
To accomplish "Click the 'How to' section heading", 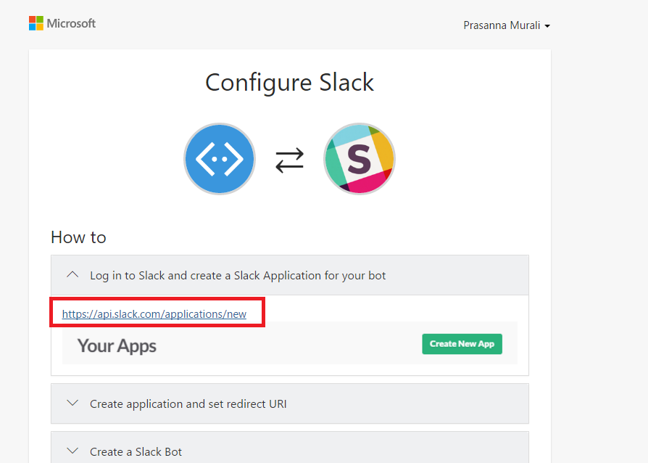I will click(x=78, y=237).
